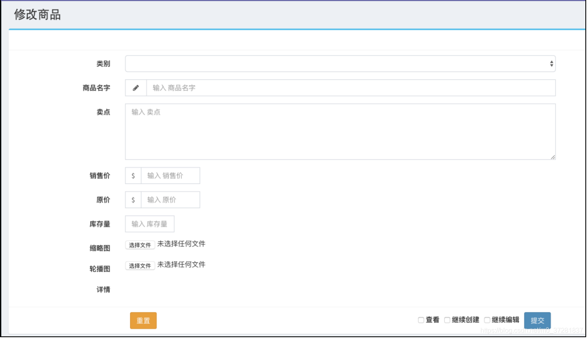
Task: Focus the 销售价 input field
Action: tap(170, 176)
